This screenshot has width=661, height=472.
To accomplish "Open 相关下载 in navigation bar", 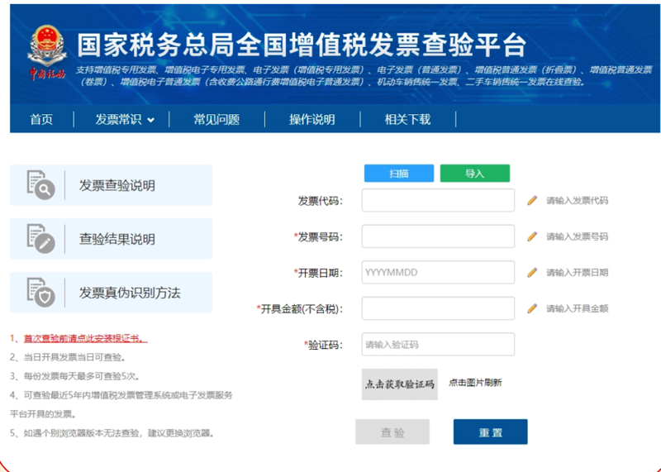I will [x=407, y=119].
